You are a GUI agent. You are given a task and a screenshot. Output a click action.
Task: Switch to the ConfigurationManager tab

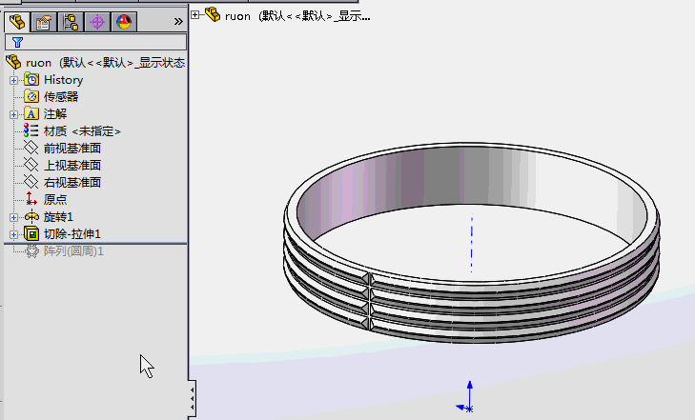click(70, 22)
